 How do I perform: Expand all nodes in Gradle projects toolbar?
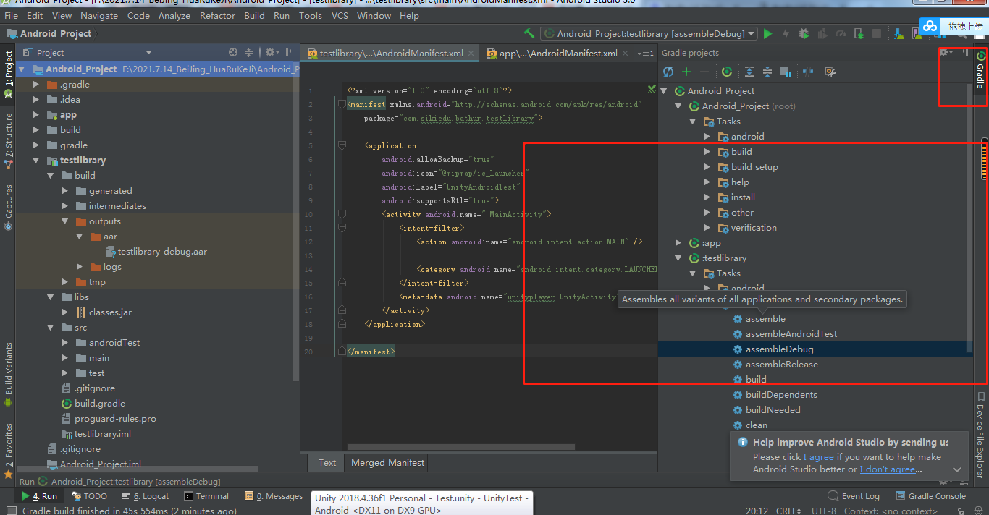point(749,72)
